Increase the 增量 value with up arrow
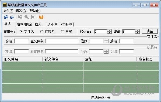Image resolution: width=161 pixels, height=102 pixels. pyautogui.click(x=137, y=30)
